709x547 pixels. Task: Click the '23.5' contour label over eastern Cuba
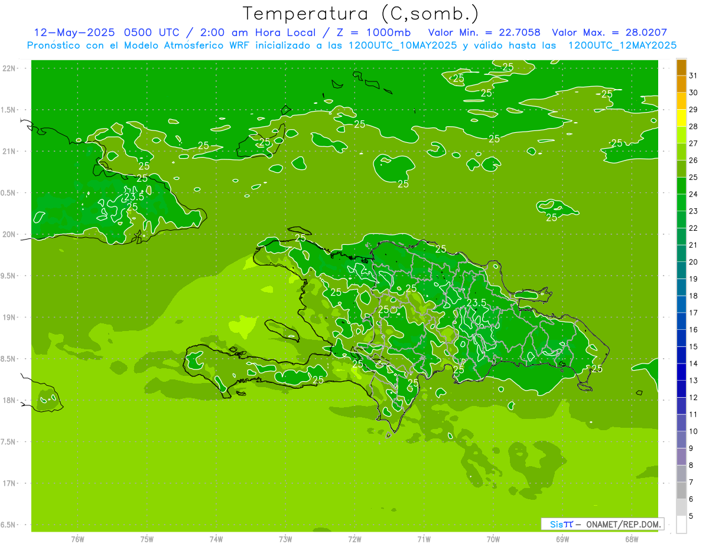coord(134,196)
